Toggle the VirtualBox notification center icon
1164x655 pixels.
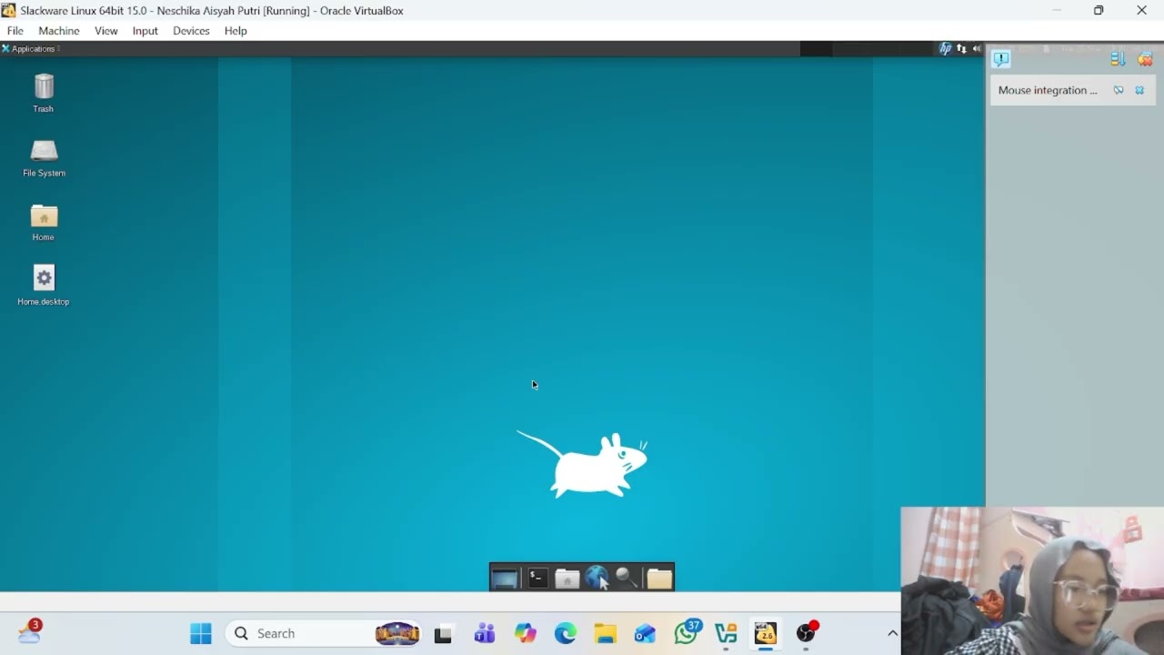1001,59
